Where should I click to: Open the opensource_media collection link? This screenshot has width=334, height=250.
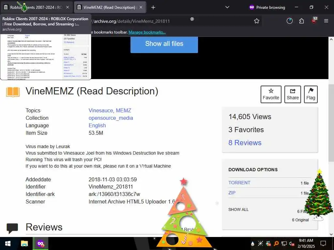[x=111, y=118]
